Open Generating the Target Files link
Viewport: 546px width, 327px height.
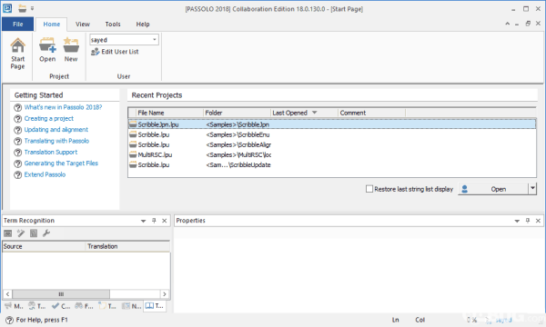(61, 163)
